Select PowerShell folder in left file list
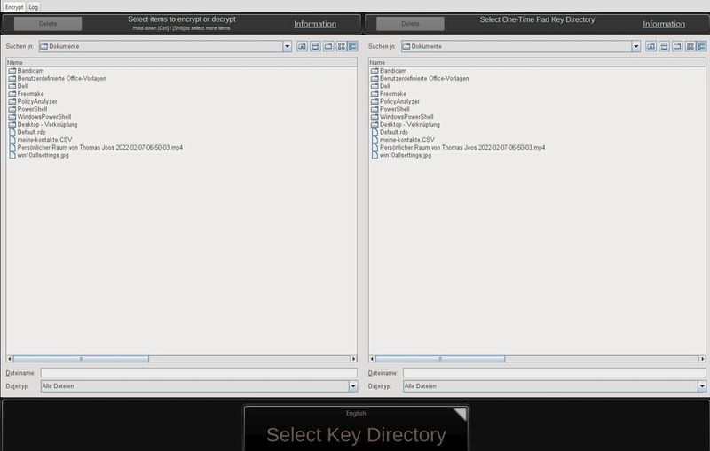This screenshot has height=451, width=710. (x=28, y=109)
